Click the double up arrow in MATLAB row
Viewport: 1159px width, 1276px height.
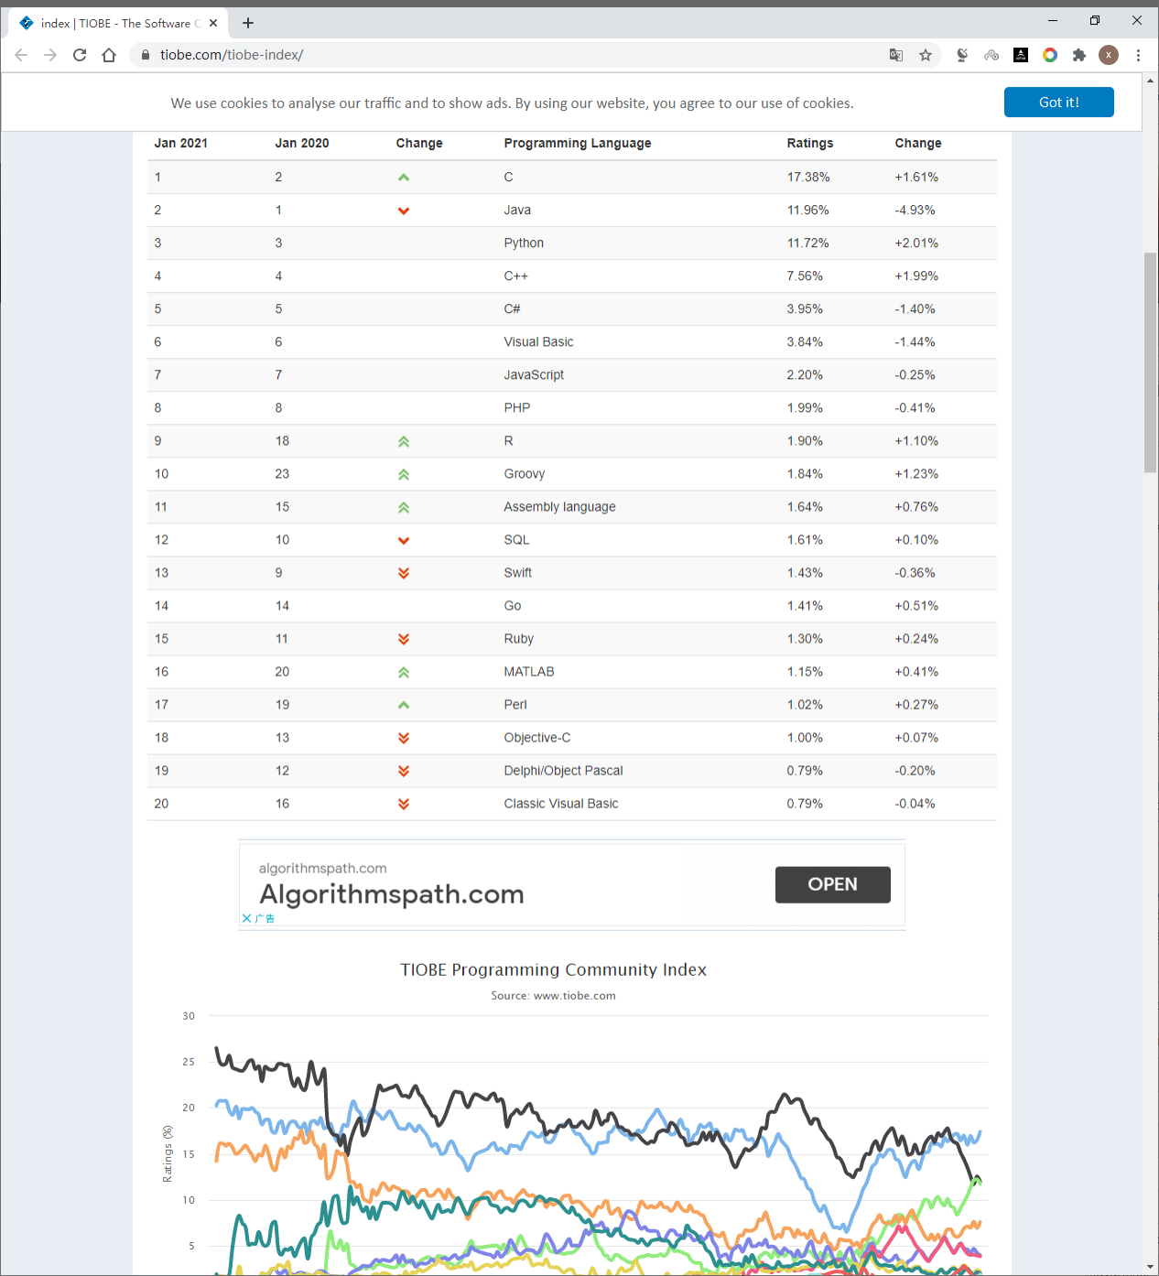(x=404, y=672)
